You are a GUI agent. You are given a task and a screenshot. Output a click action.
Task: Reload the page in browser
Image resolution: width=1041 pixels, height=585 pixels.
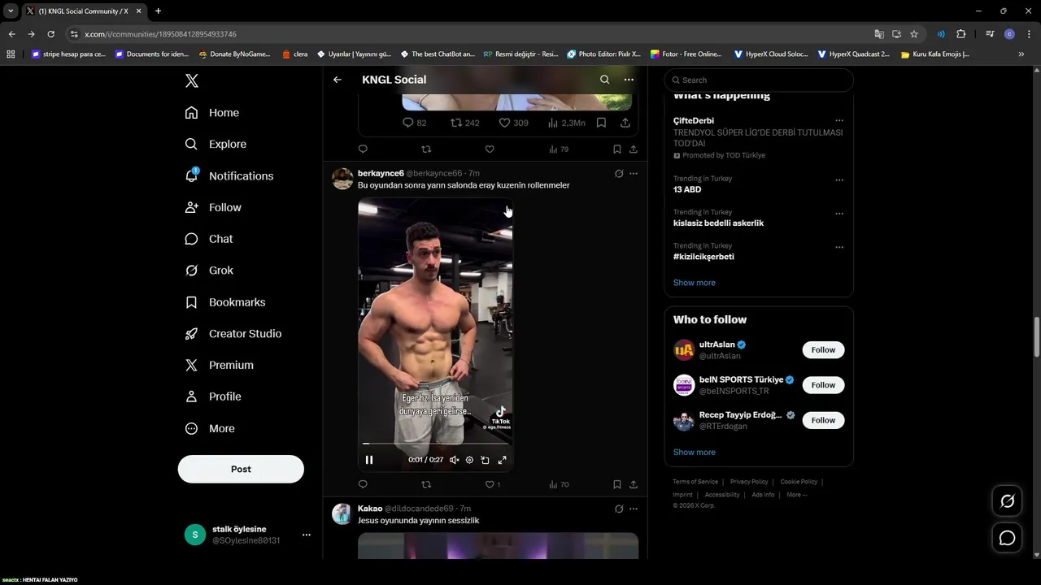[x=50, y=34]
